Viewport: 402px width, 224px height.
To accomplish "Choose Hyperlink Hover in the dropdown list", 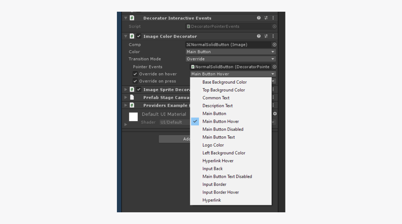I will pos(218,161).
